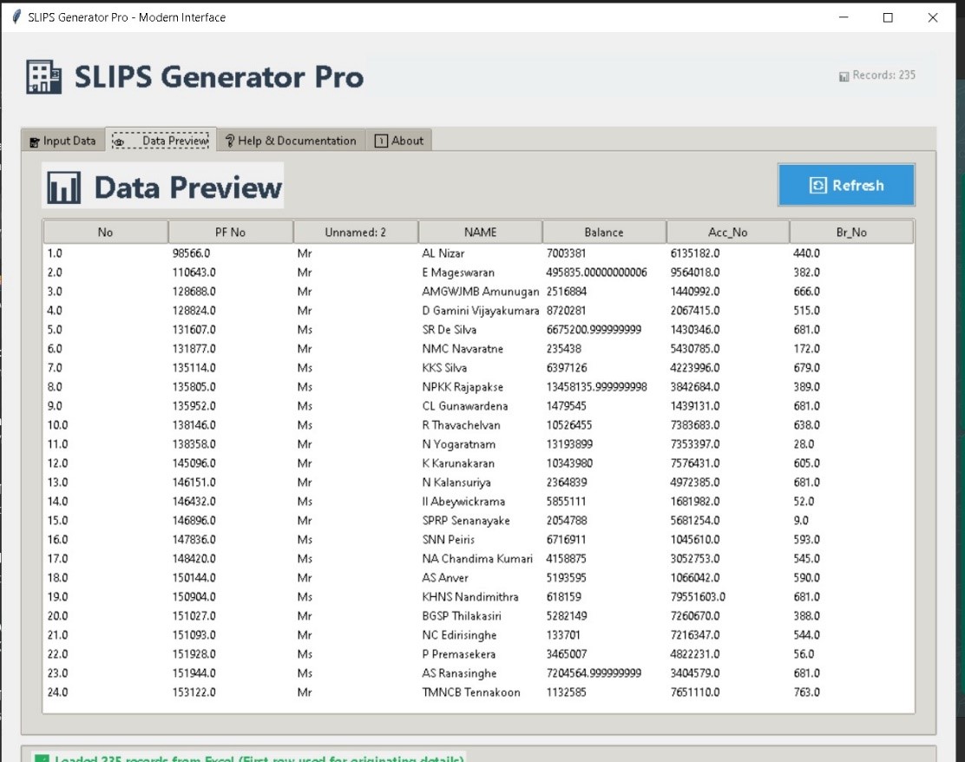Viewport: 965px width, 762px height.
Task: Click the Br_No column header
Action: (851, 233)
